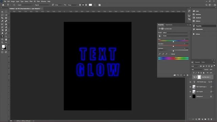Open the anti-aliasing Sharp dropdown
Viewport: 217px width, 122px height.
point(72,5)
